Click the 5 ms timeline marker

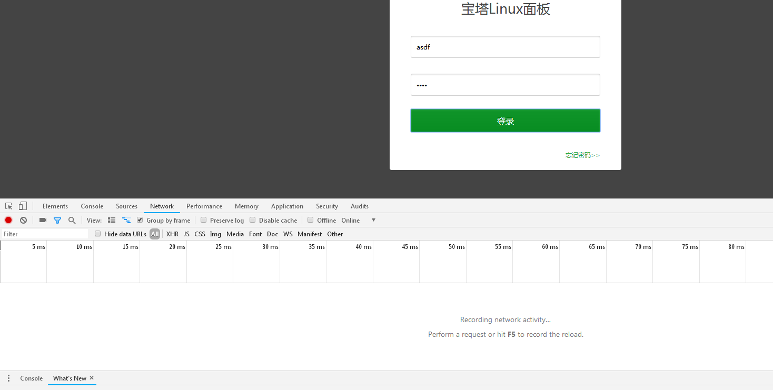[38, 247]
